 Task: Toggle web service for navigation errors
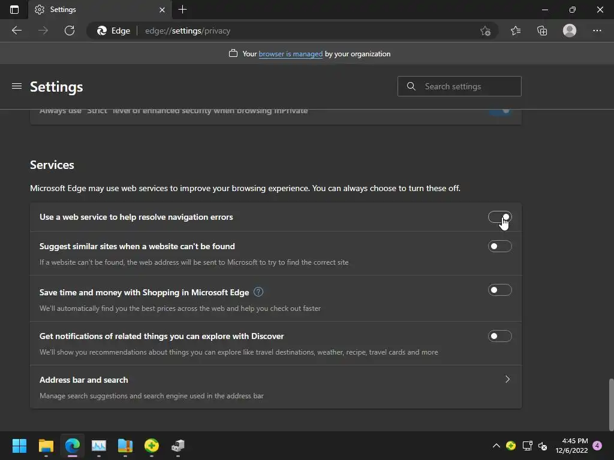pos(499,217)
